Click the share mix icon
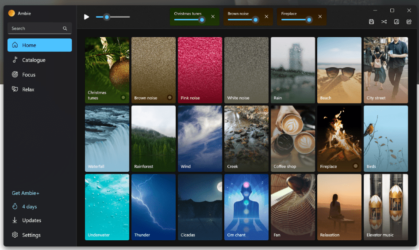The width and height of the screenshot is (419, 250). (x=409, y=22)
